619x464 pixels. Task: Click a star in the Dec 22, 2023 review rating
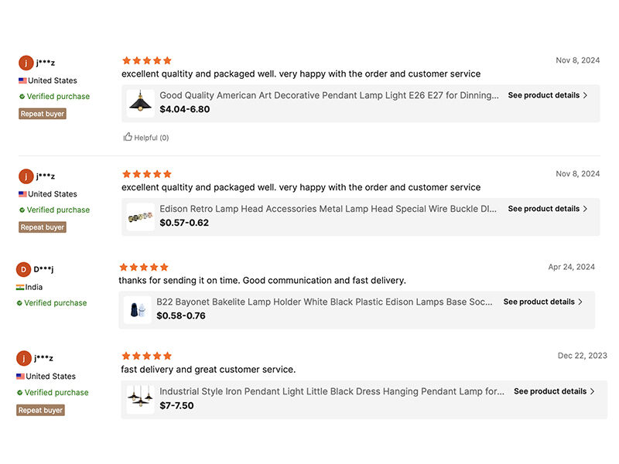(146, 356)
